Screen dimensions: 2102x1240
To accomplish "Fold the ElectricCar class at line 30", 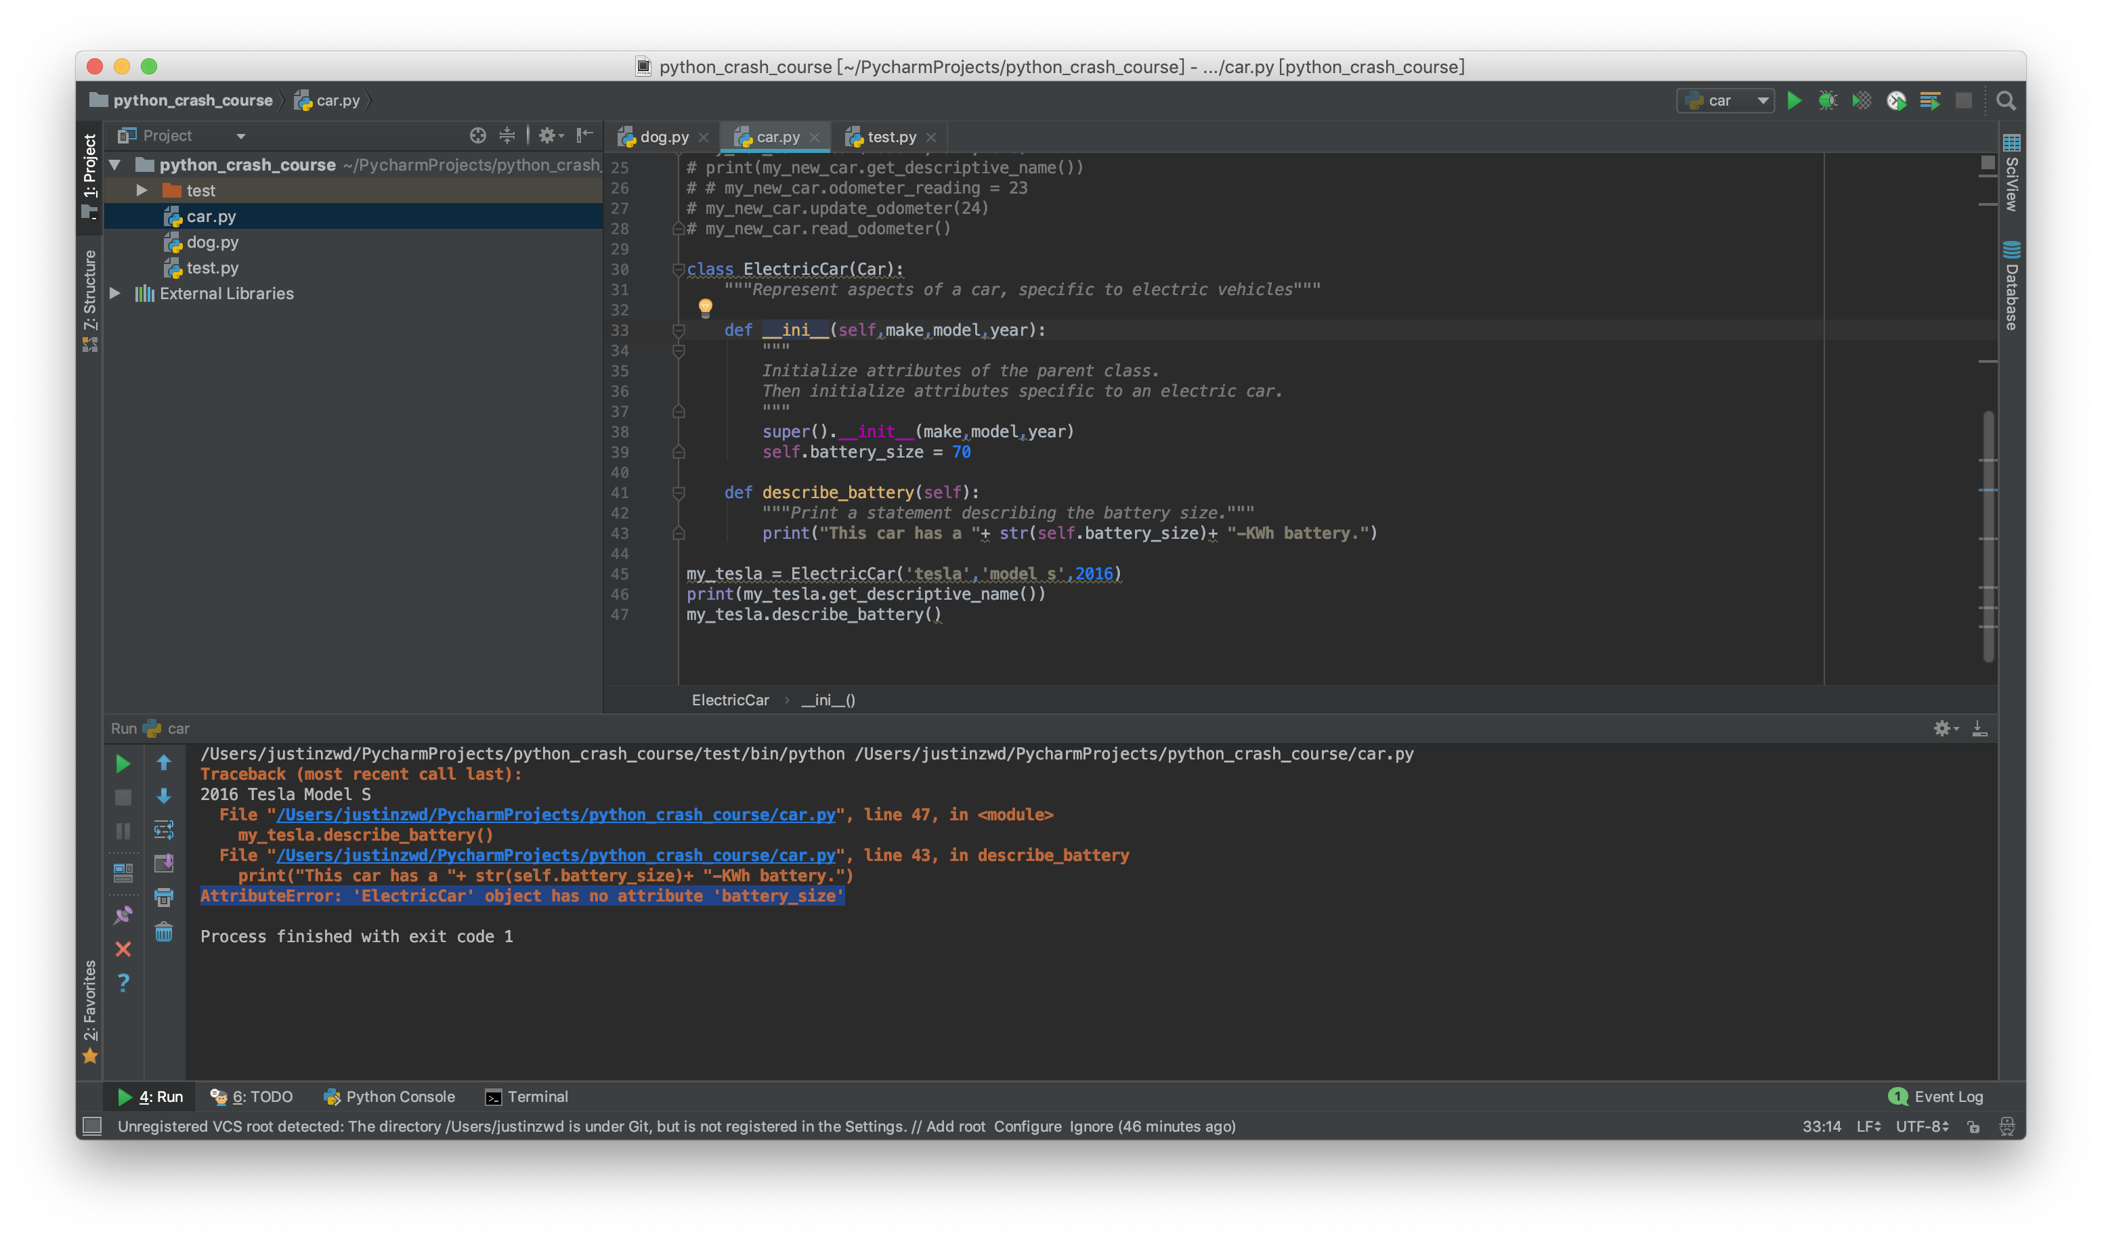I will point(679,269).
